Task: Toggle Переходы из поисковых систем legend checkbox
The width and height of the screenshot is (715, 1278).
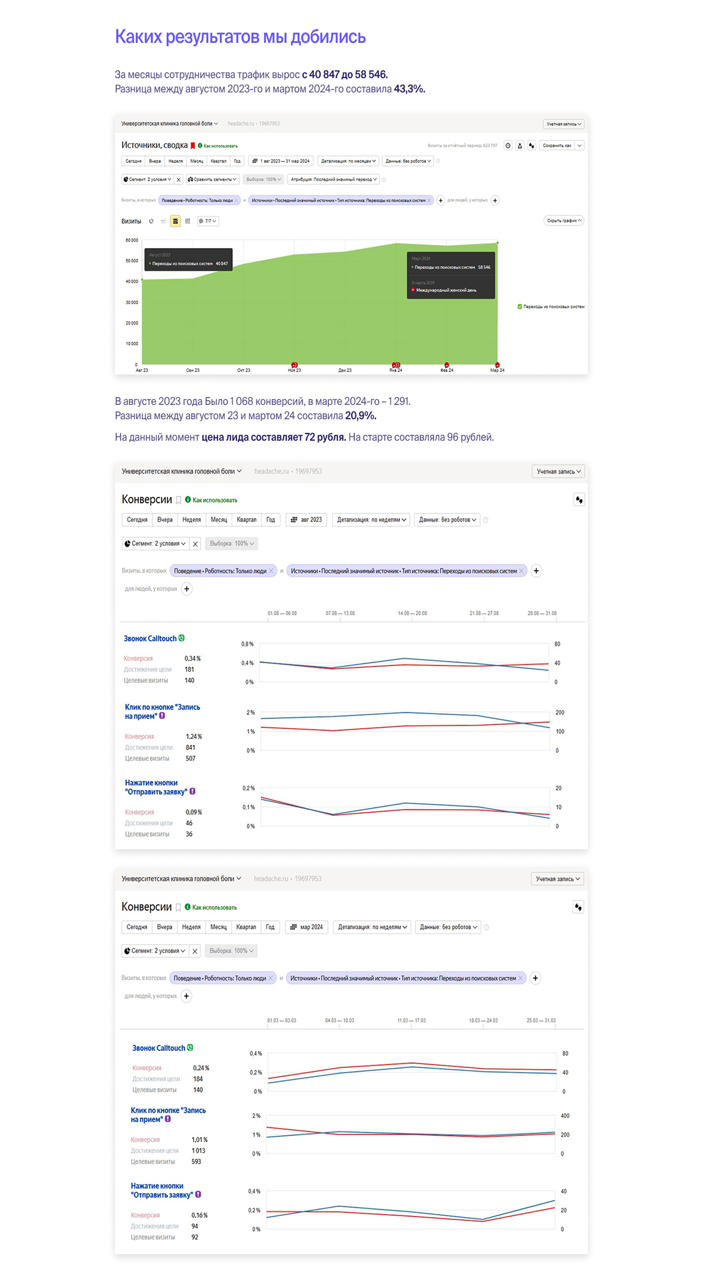Action: coord(520,307)
